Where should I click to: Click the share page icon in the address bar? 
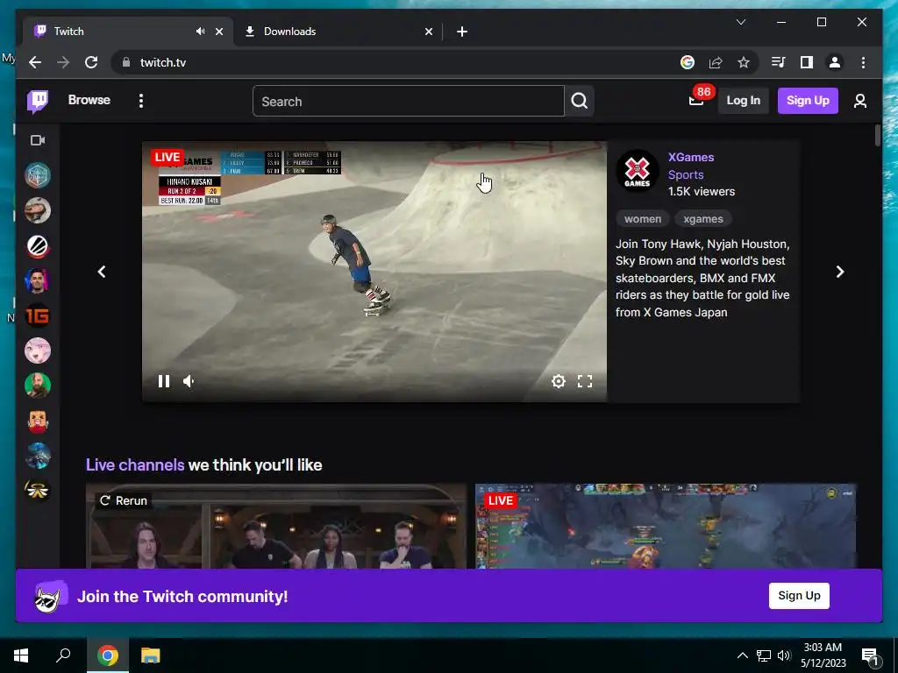(x=716, y=62)
